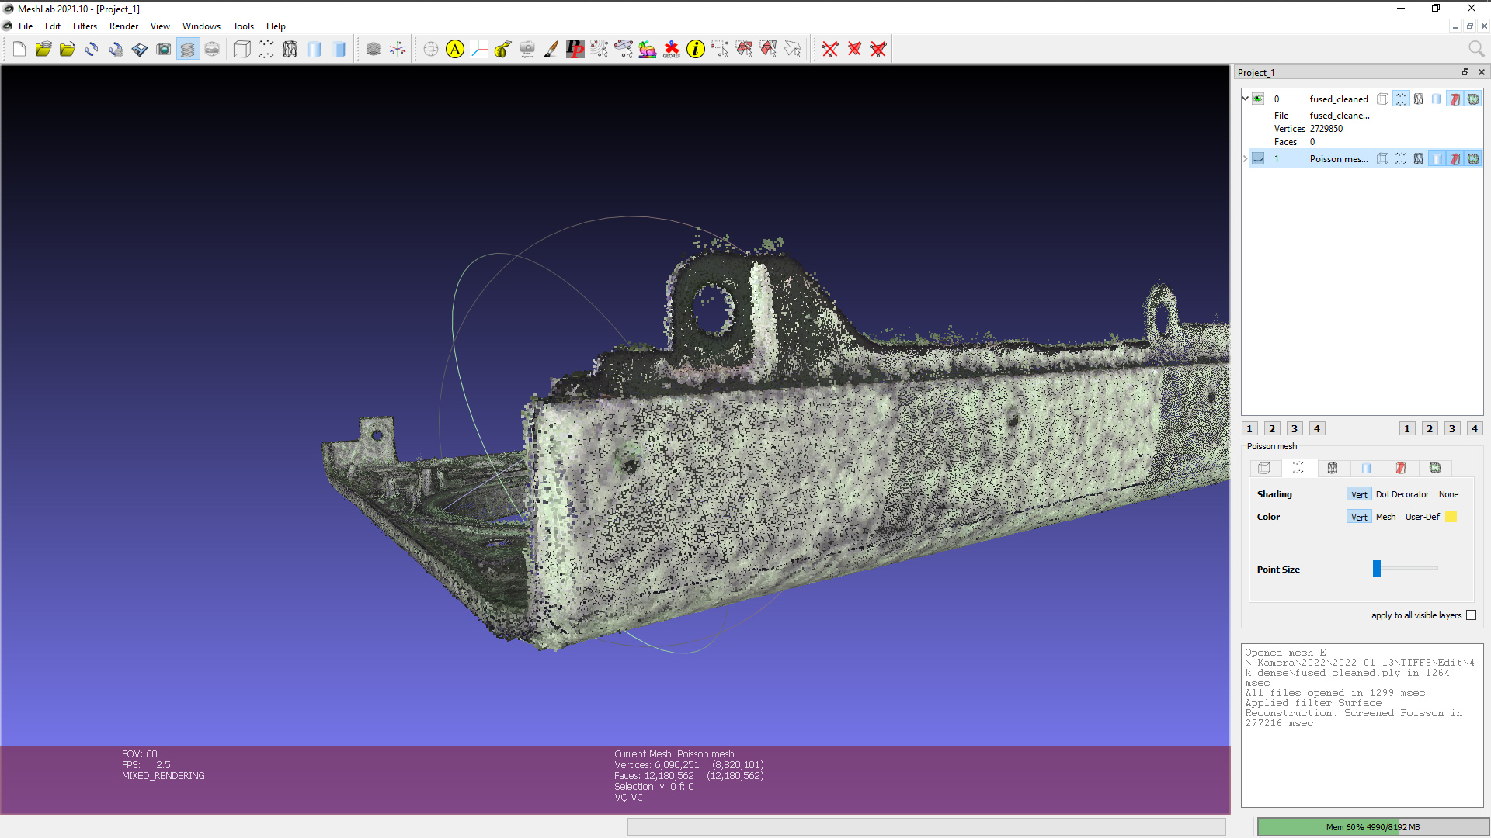Toggle points rendering for Poisson mesh layer
This screenshot has width=1491, height=838.
click(x=1401, y=158)
